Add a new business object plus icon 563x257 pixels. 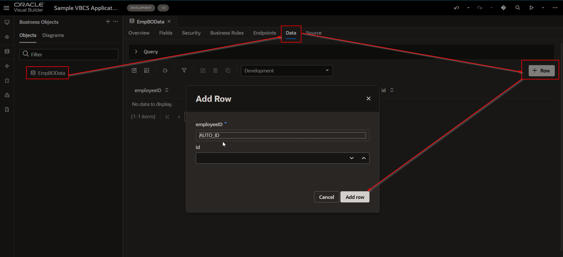click(x=108, y=21)
